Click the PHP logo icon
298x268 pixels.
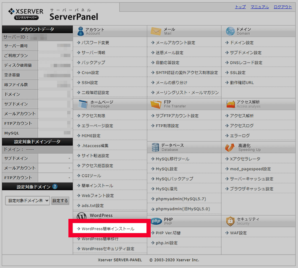pos(156,221)
